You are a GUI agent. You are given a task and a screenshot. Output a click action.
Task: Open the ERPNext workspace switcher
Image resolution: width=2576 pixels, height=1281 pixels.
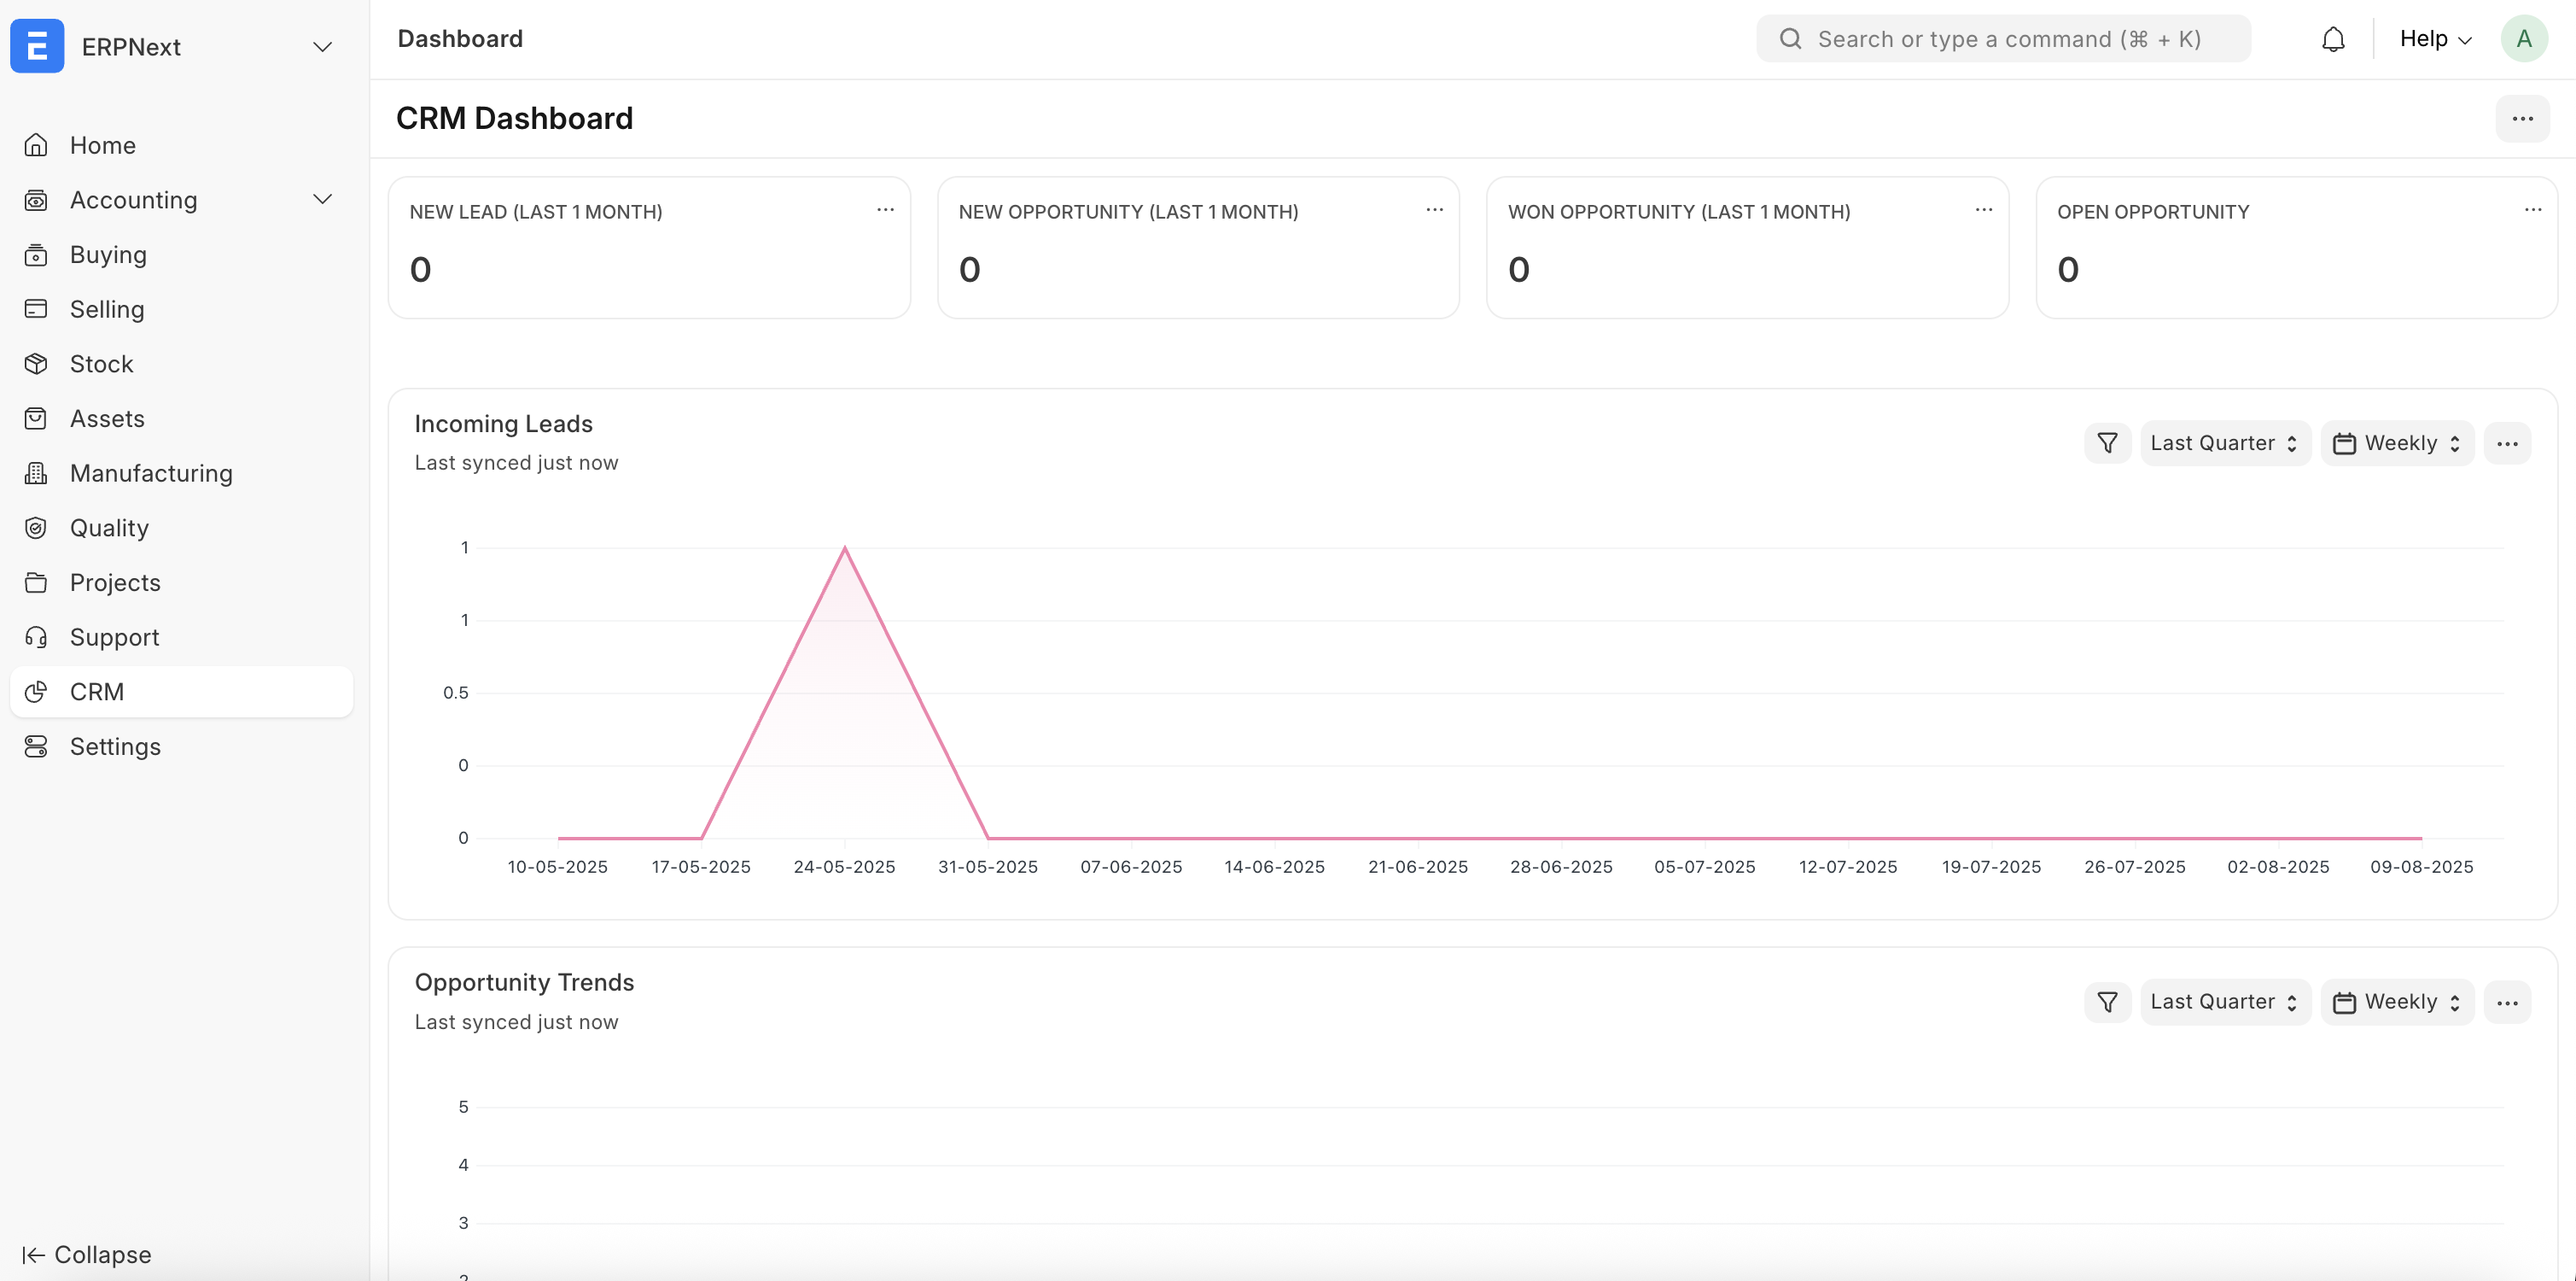(321, 46)
